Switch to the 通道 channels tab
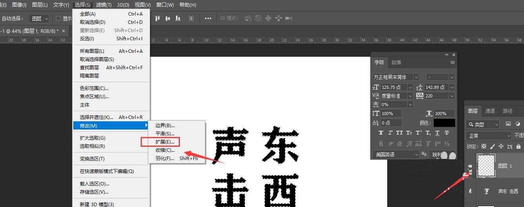The height and width of the screenshot is (207, 524). pos(490,111)
